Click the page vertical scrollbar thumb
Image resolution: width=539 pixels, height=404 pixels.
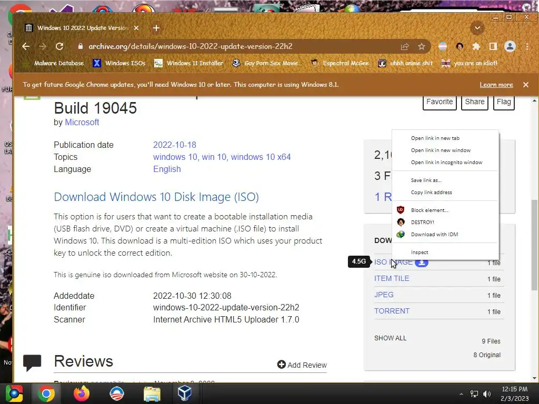tap(534, 245)
